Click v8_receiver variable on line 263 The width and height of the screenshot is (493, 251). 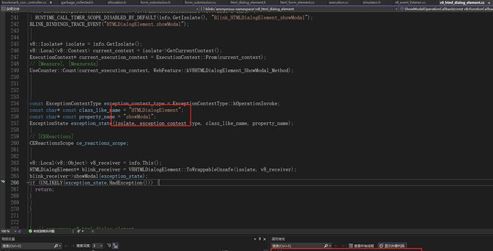point(105,163)
